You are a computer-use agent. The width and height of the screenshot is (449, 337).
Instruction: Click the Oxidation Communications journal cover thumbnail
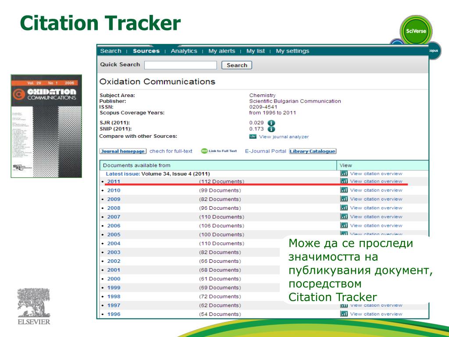click(46, 126)
